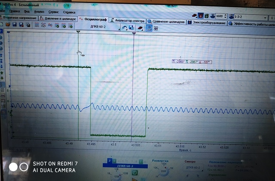Click the overlapping sine waves icon
This screenshot has width=275, height=181.
tap(50, 25)
